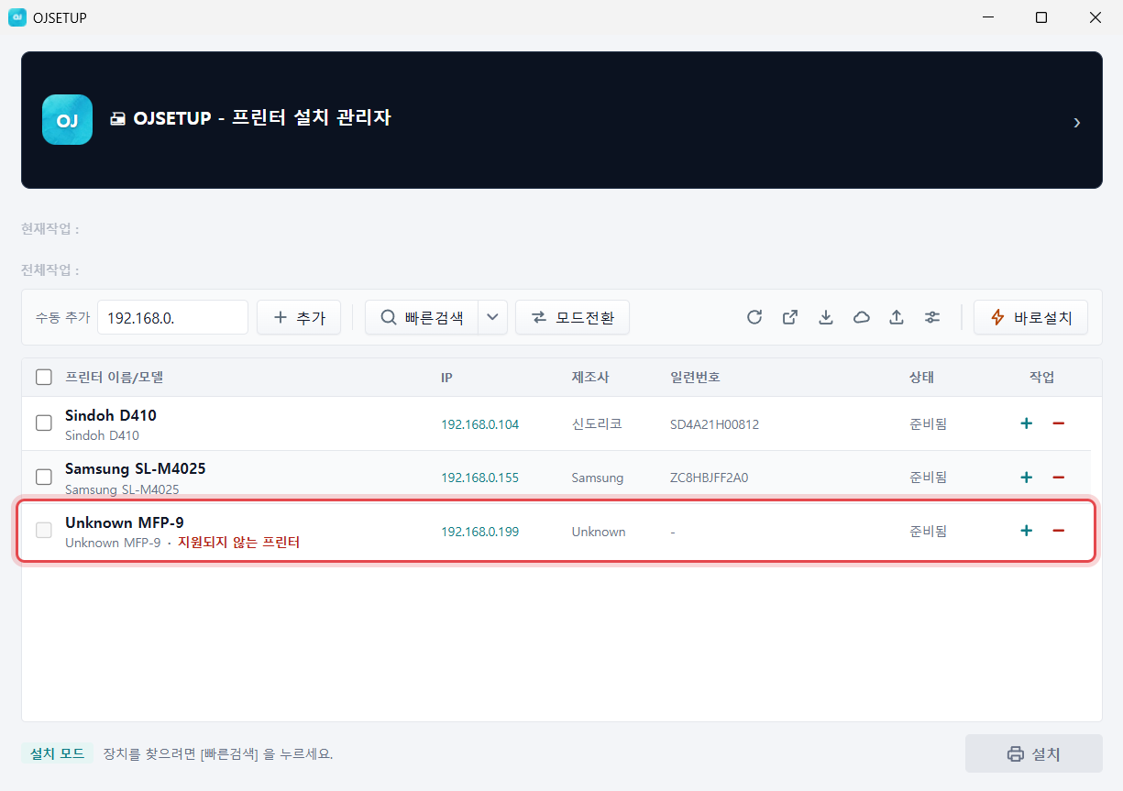Image resolution: width=1123 pixels, height=791 pixels.
Task: Click the Sindoh D410 printer name
Action: pyautogui.click(x=111, y=415)
